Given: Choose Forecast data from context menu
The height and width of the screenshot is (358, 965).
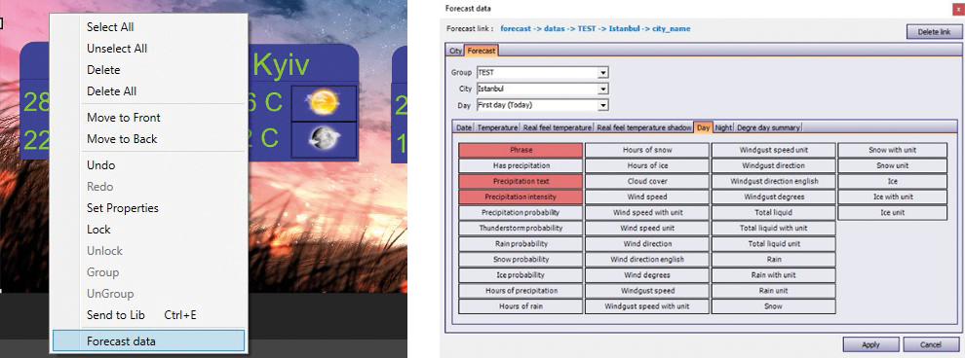Looking at the screenshot, I should click(148, 341).
